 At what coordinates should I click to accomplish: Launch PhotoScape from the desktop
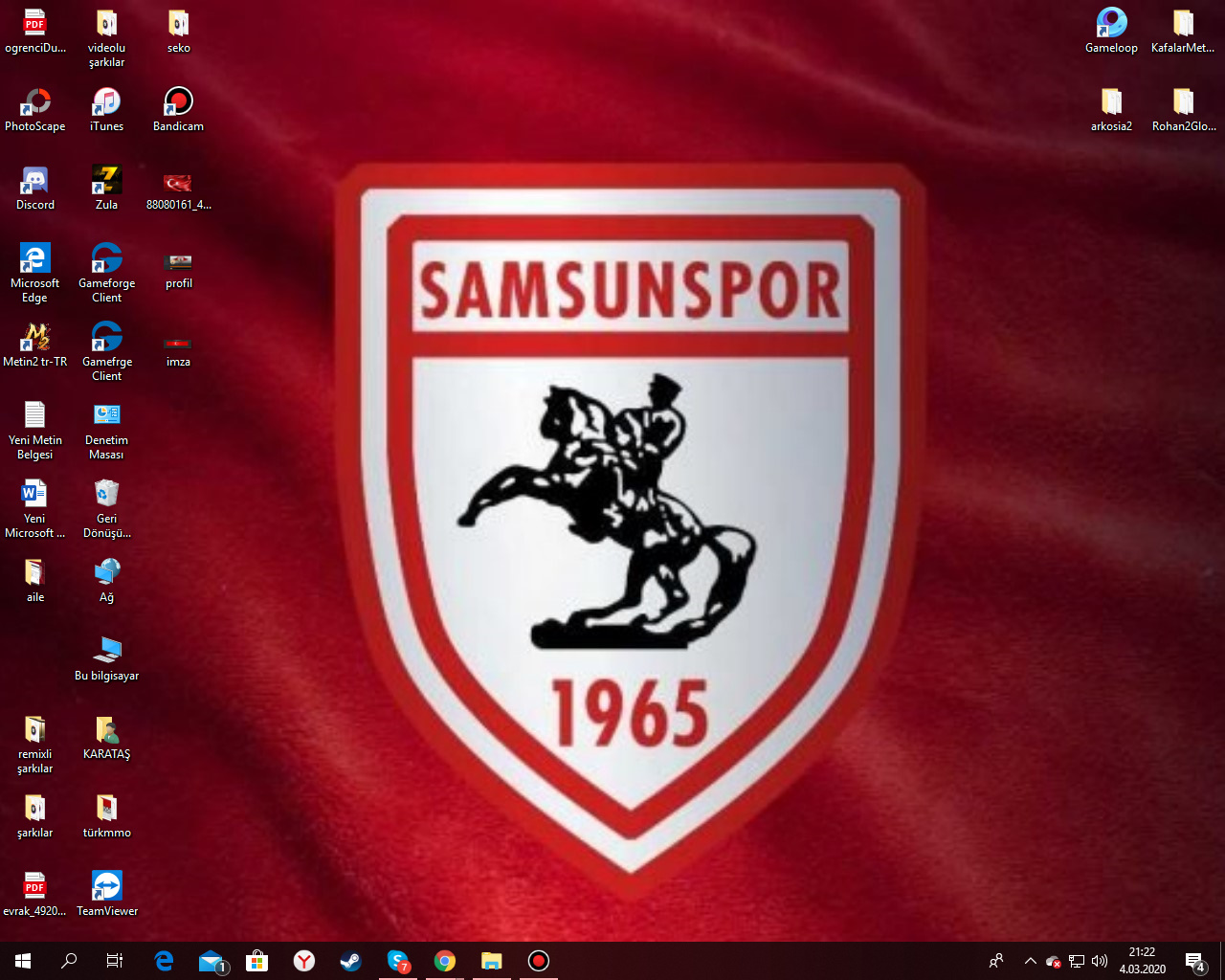[x=35, y=110]
